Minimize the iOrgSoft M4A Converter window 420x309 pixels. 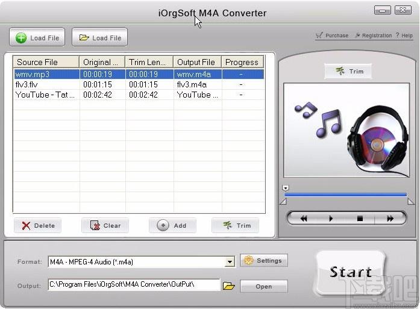click(382, 10)
